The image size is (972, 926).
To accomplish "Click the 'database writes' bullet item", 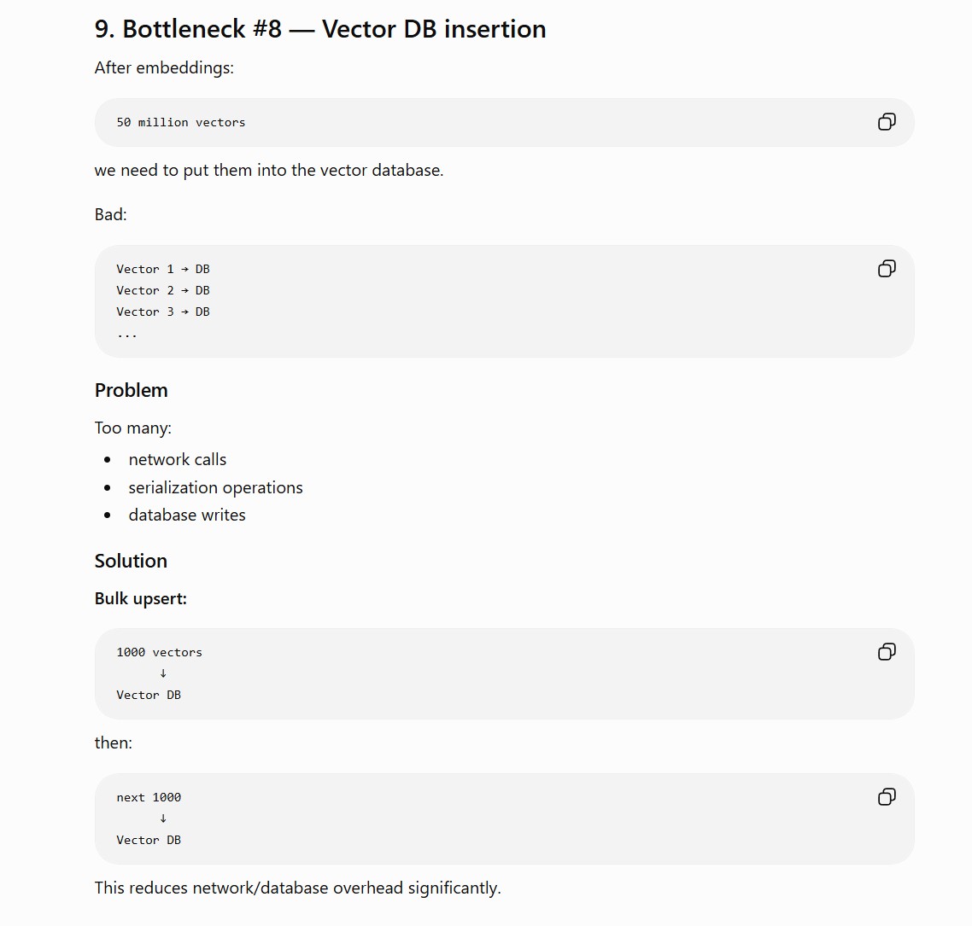I will pyautogui.click(x=187, y=515).
